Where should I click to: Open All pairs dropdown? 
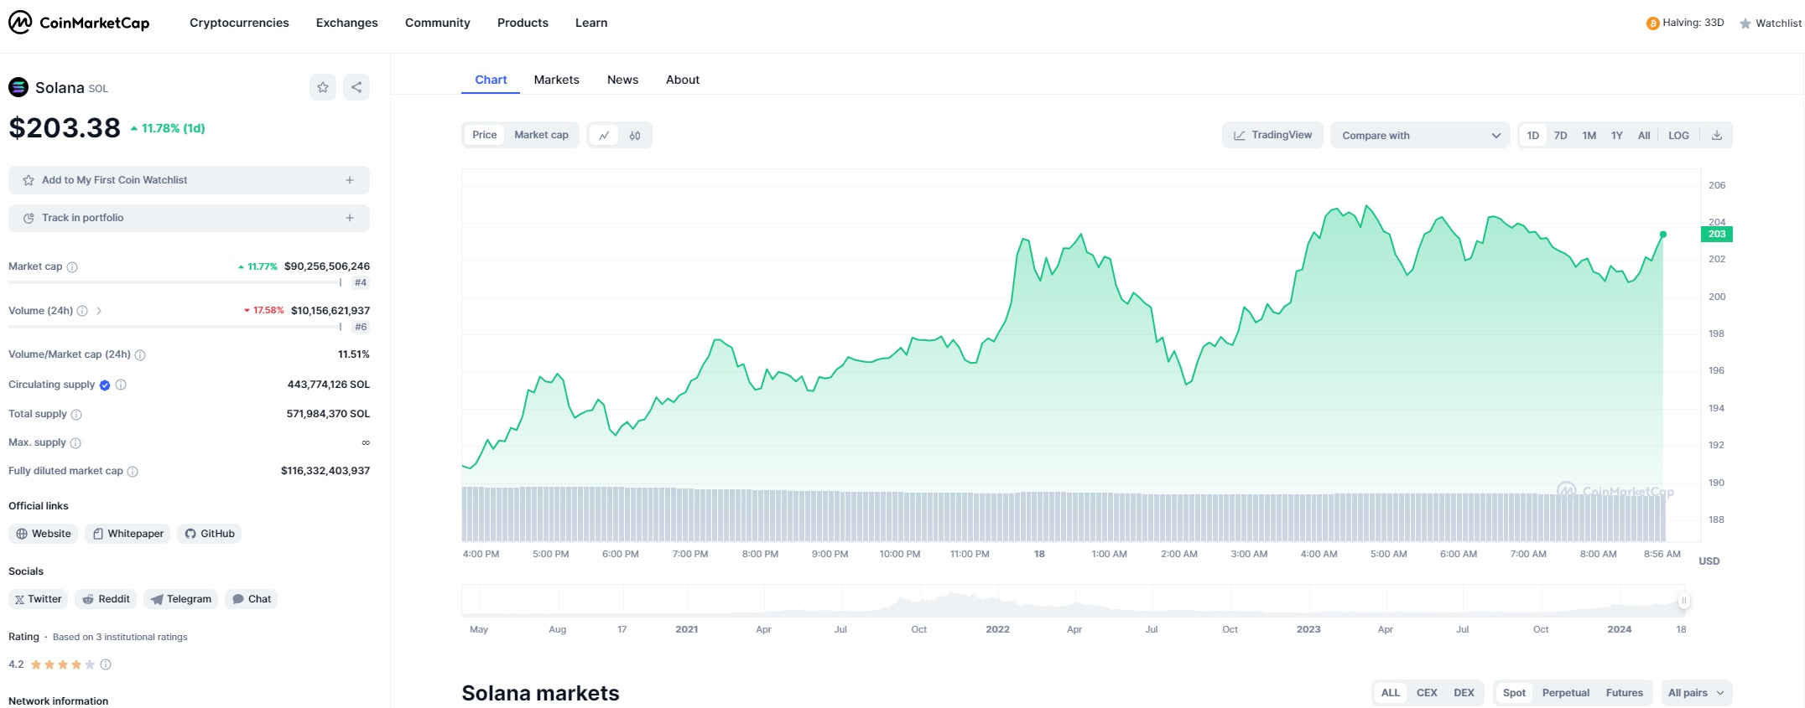point(1696,693)
